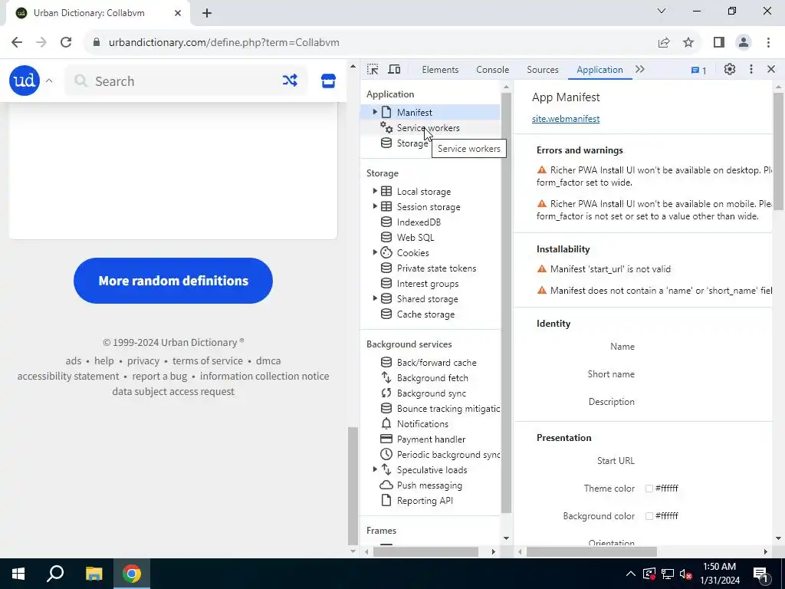785x589 pixels.
Task: Click the Notifications bell icon
Action: (x=386, y=423)
